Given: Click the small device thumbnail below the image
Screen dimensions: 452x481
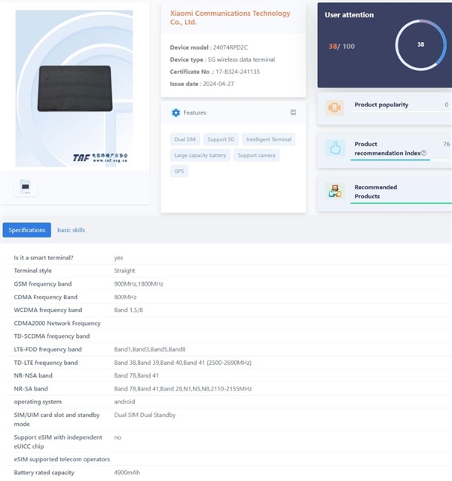Looking at the screenshot, I should 25,186.
